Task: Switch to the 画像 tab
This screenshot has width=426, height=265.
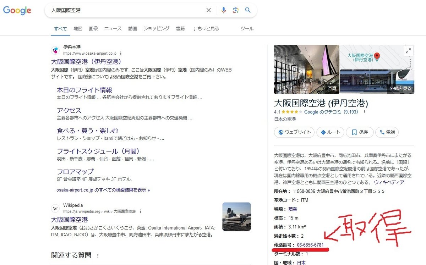Action: point(93,29)
